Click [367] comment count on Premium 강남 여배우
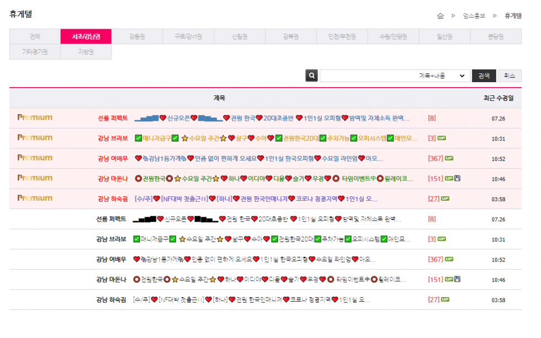Screen dimensions: 541x338 pos(435,158)
